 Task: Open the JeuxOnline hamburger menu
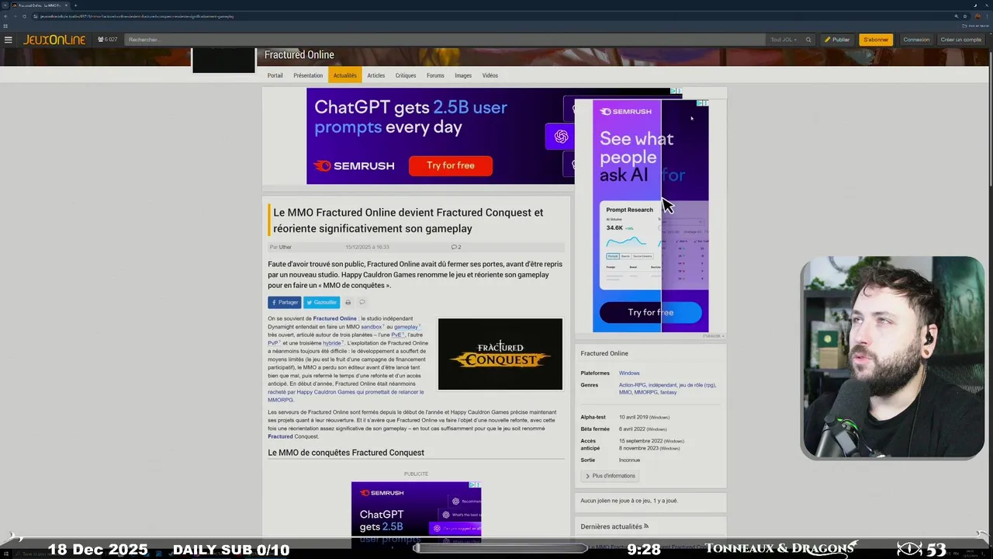pos(8,40)
